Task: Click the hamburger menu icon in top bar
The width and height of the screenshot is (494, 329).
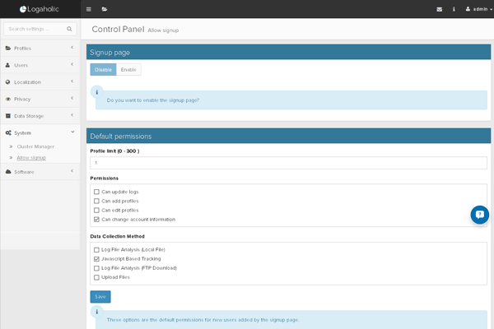Action: (x=89, y=9)
